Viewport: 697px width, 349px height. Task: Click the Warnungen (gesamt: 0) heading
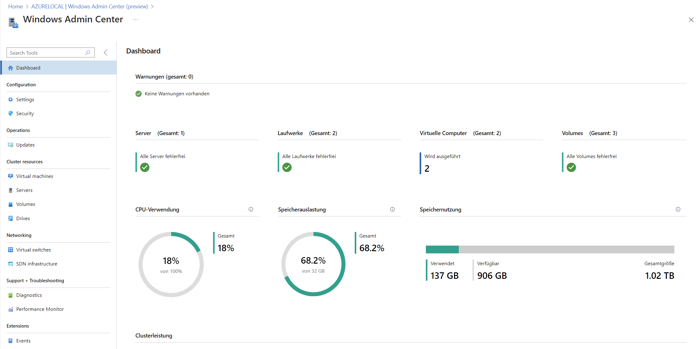coord(164,77)
